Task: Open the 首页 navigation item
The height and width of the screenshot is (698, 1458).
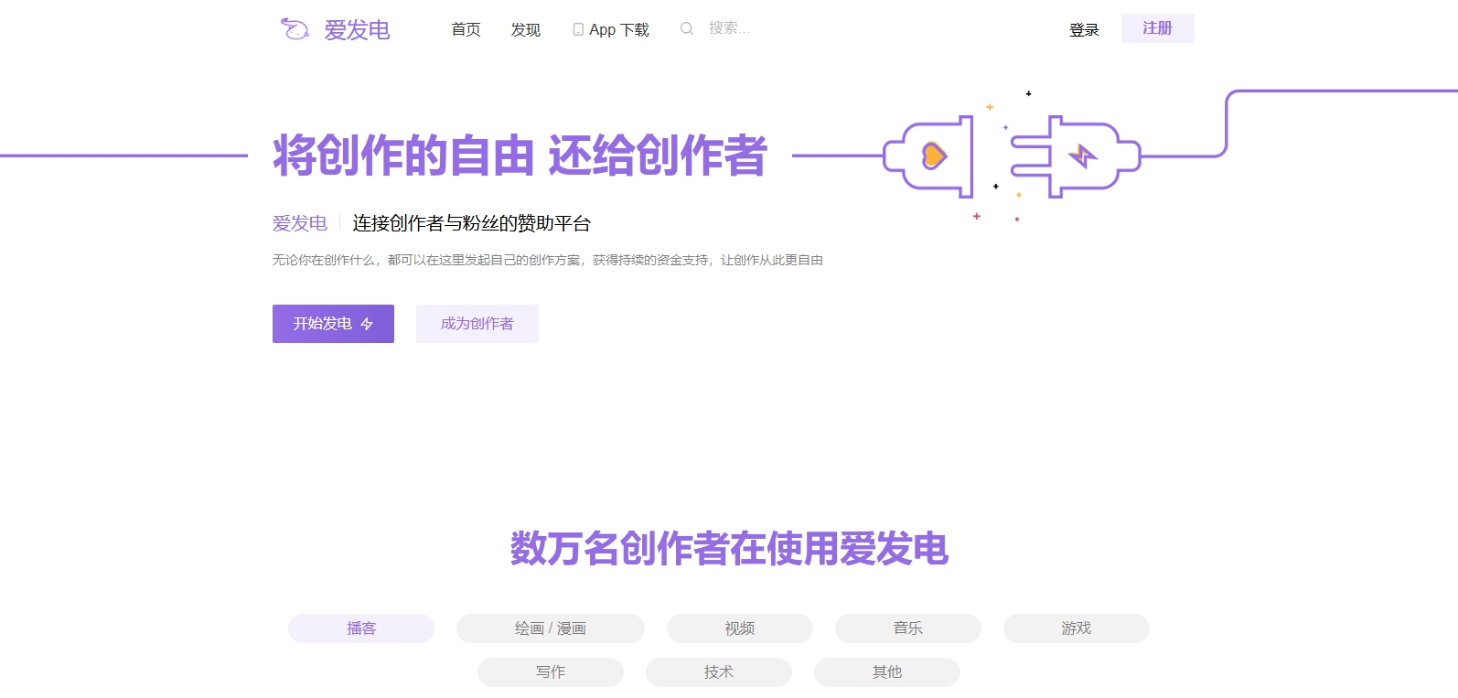Action: pyautogui.click(x=466, y=30)
